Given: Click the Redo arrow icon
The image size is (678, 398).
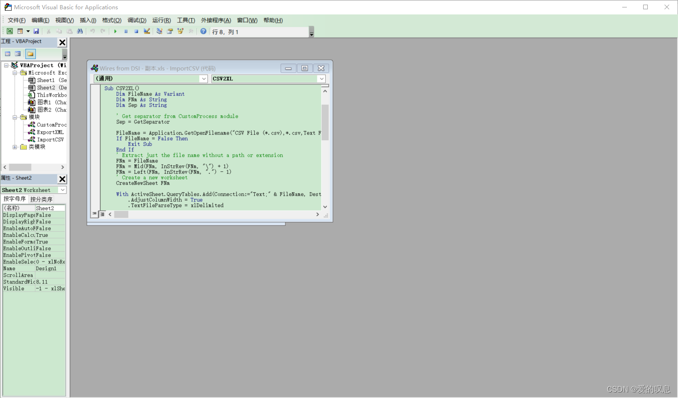Looking at the screenshot, I should point(103,31).
